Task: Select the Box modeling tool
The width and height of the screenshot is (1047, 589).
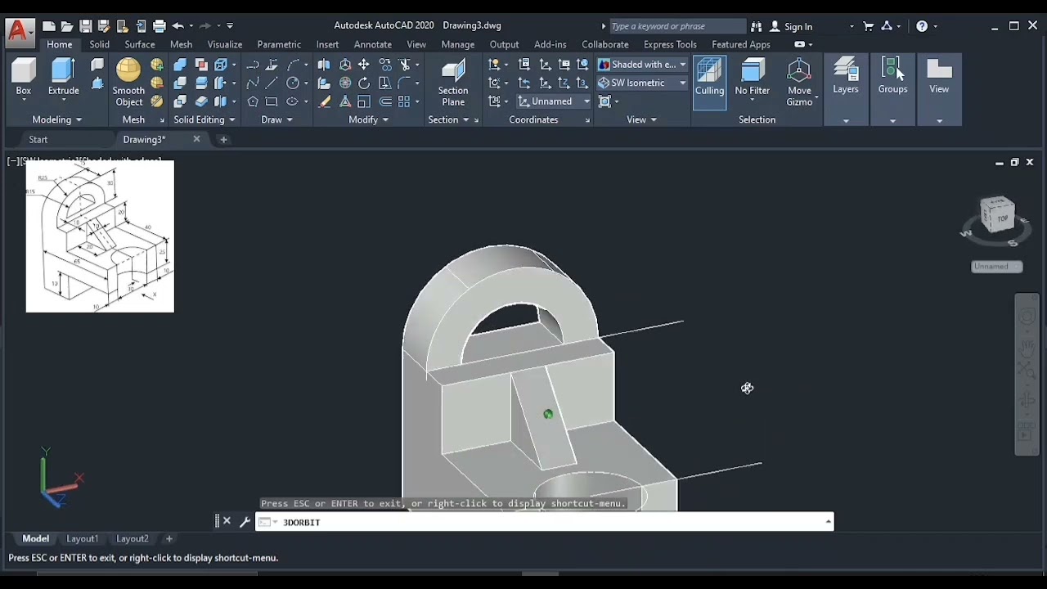Action: coord(24,78)
